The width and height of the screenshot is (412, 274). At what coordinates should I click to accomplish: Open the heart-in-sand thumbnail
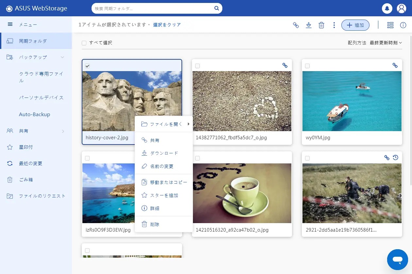[242, 101]
